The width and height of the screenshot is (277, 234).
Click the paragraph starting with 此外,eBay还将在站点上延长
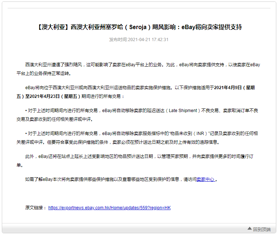(135, 161)
